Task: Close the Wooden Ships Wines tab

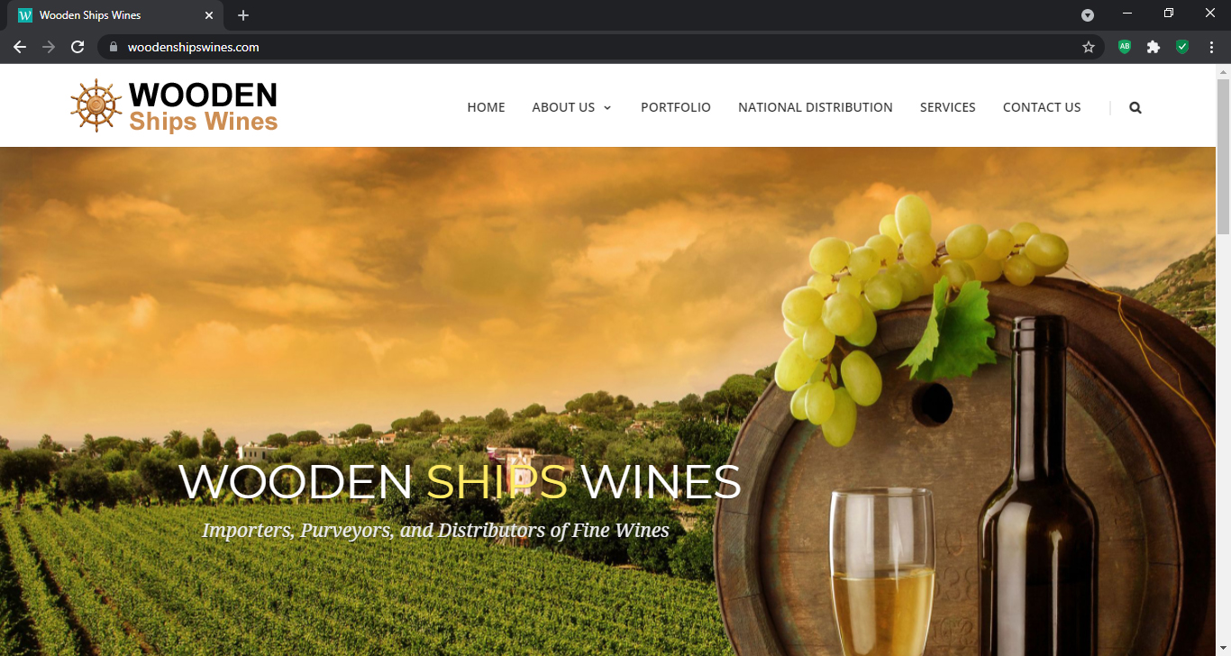Action: (209, 15)
